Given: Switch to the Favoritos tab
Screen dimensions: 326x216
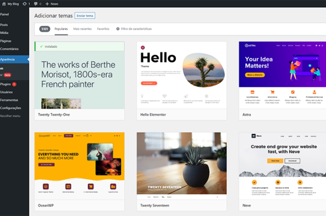Looking at the screenshot, I should 103,29.
